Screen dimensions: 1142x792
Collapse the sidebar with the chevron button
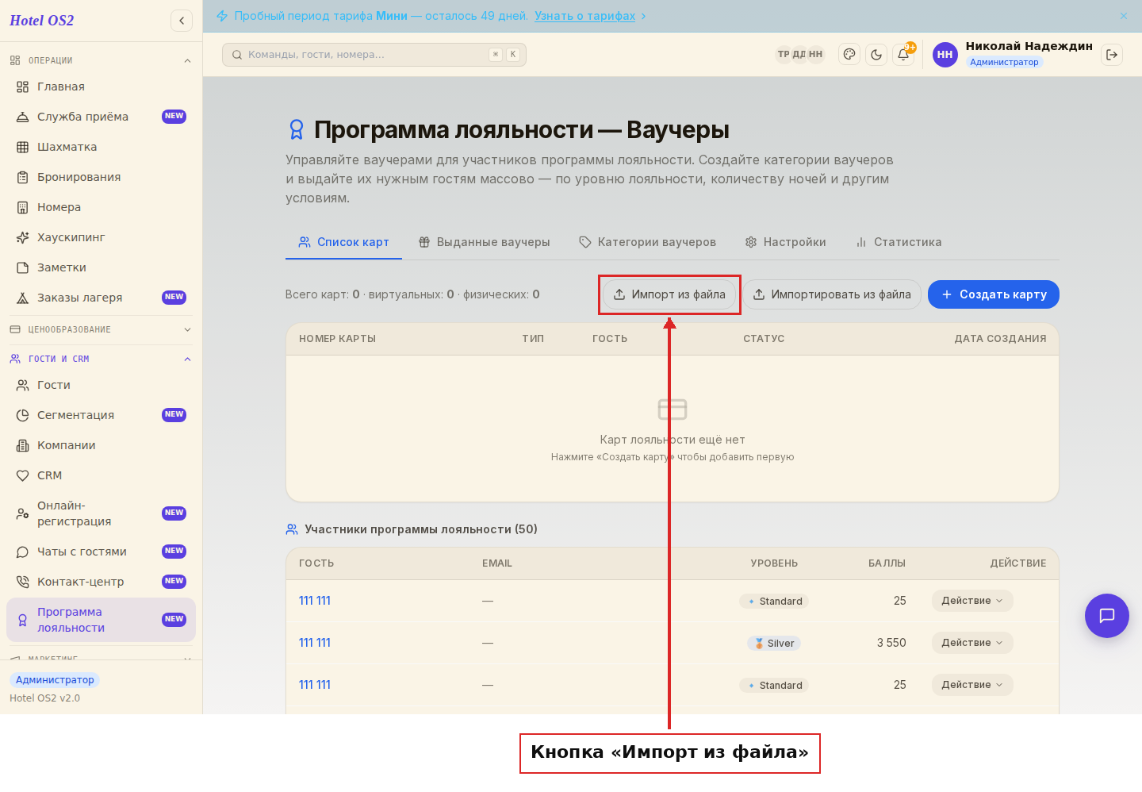(x=182, y=21)
